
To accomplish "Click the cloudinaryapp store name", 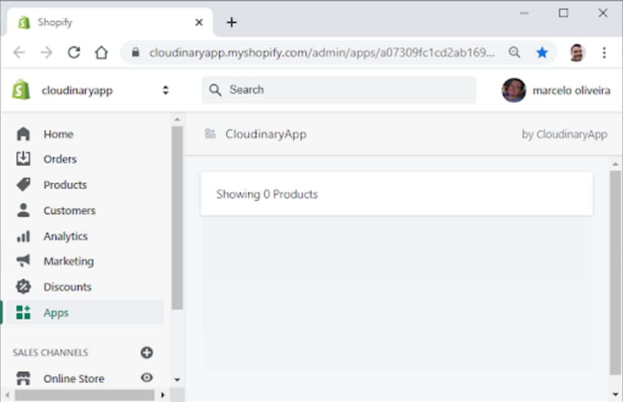I will pyautogui.click(x=77, y=90).
